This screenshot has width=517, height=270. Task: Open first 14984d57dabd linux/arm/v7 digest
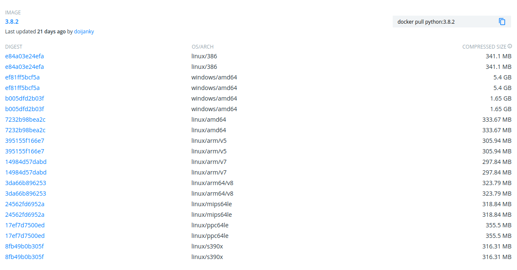coord(26,162)
